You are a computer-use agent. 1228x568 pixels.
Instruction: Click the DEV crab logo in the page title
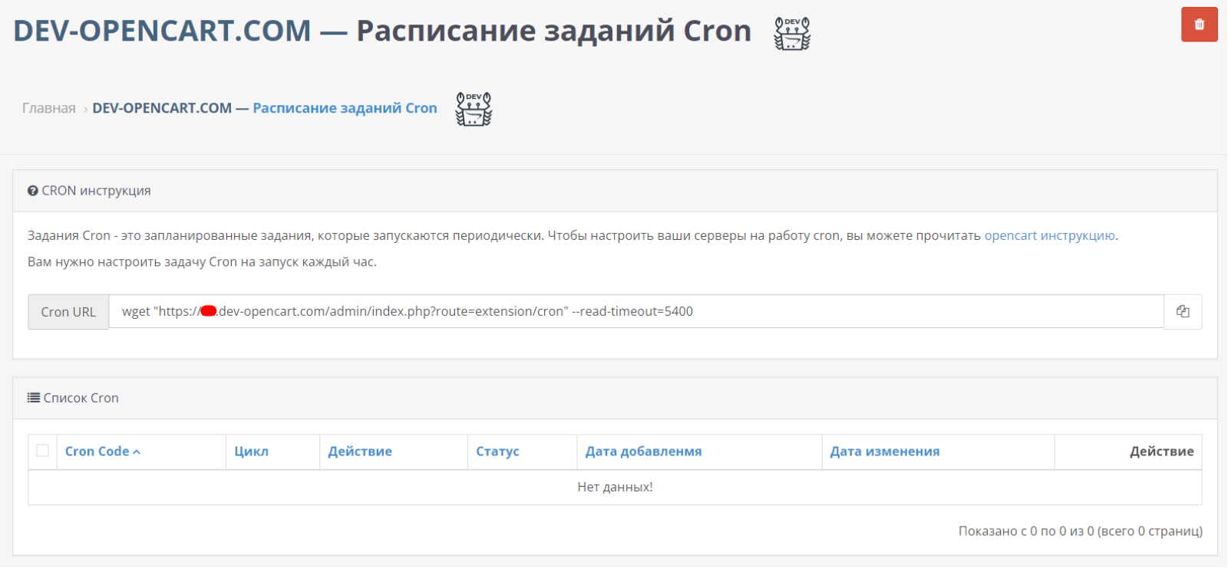(x=792, y=33)
